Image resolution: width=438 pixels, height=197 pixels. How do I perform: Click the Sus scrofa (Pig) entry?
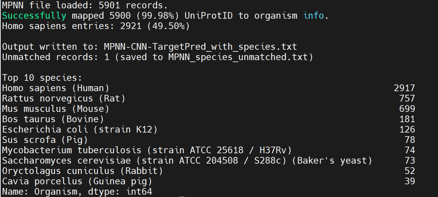click(45, 140)
